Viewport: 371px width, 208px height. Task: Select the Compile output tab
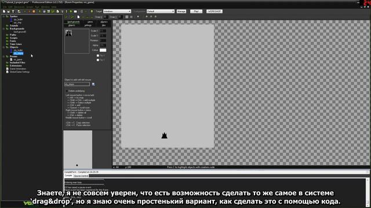tap(68, 176)
